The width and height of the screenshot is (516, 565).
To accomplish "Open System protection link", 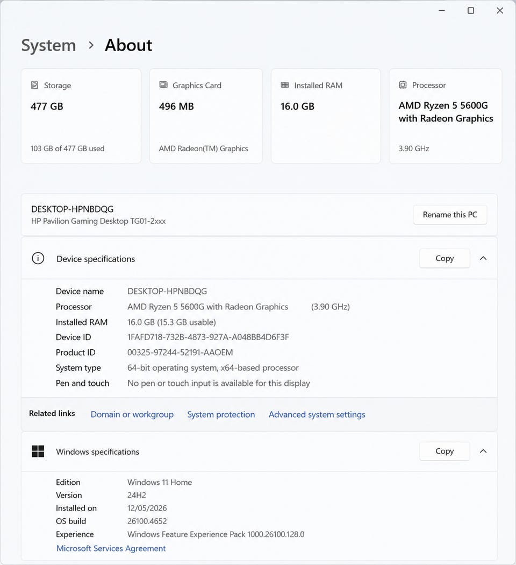I will [221, 414].
